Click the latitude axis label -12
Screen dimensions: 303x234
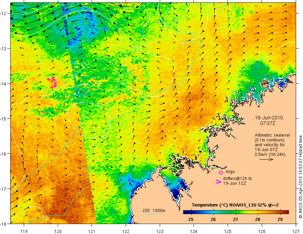pos(4,13)
